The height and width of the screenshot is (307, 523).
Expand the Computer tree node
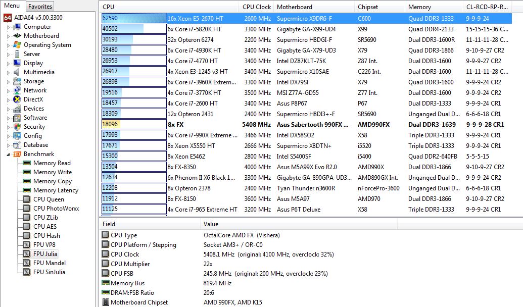pos(9,27)
